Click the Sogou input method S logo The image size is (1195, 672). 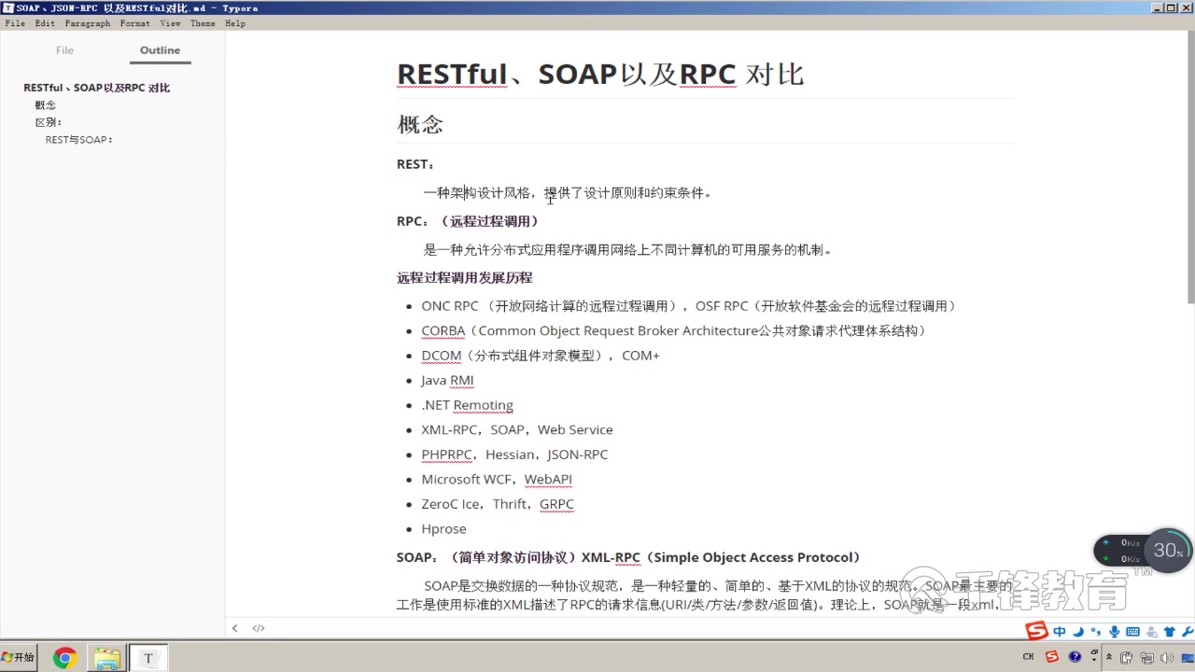[x=1036, y=632]
